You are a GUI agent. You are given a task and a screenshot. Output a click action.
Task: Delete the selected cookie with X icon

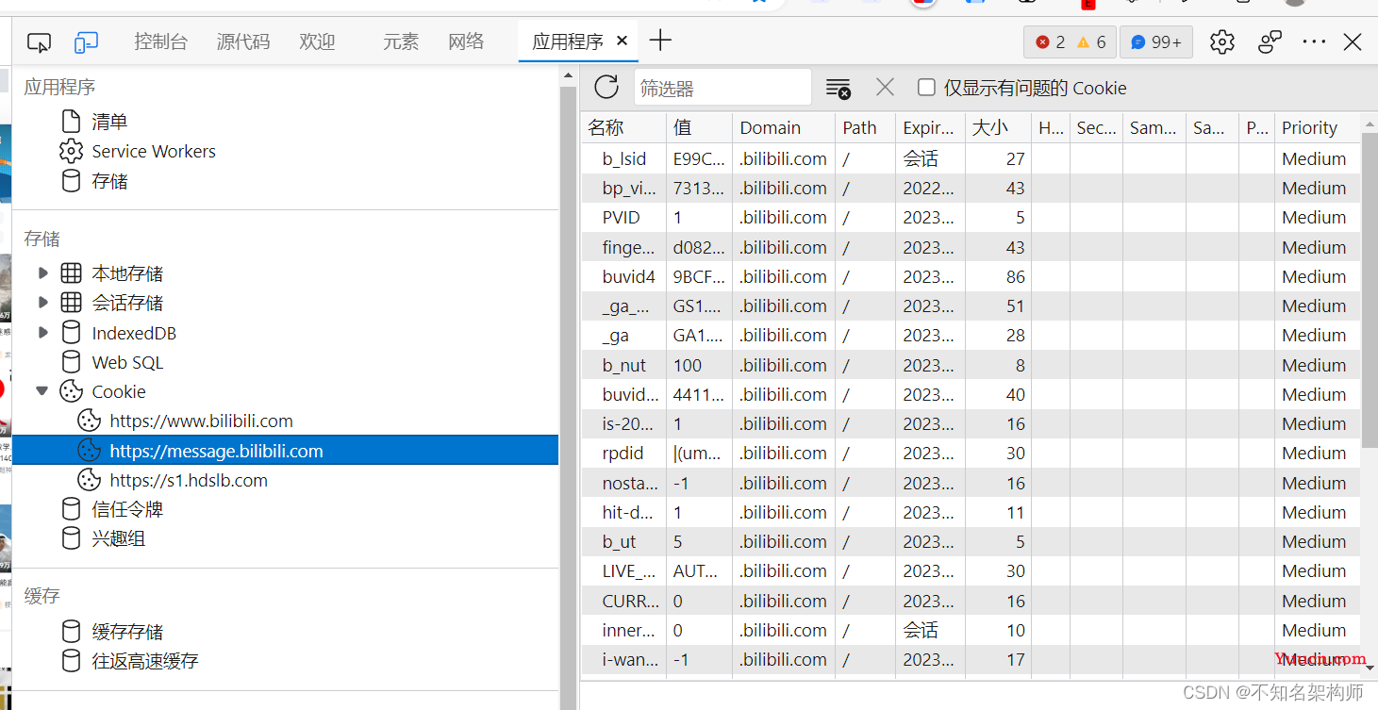885,88
